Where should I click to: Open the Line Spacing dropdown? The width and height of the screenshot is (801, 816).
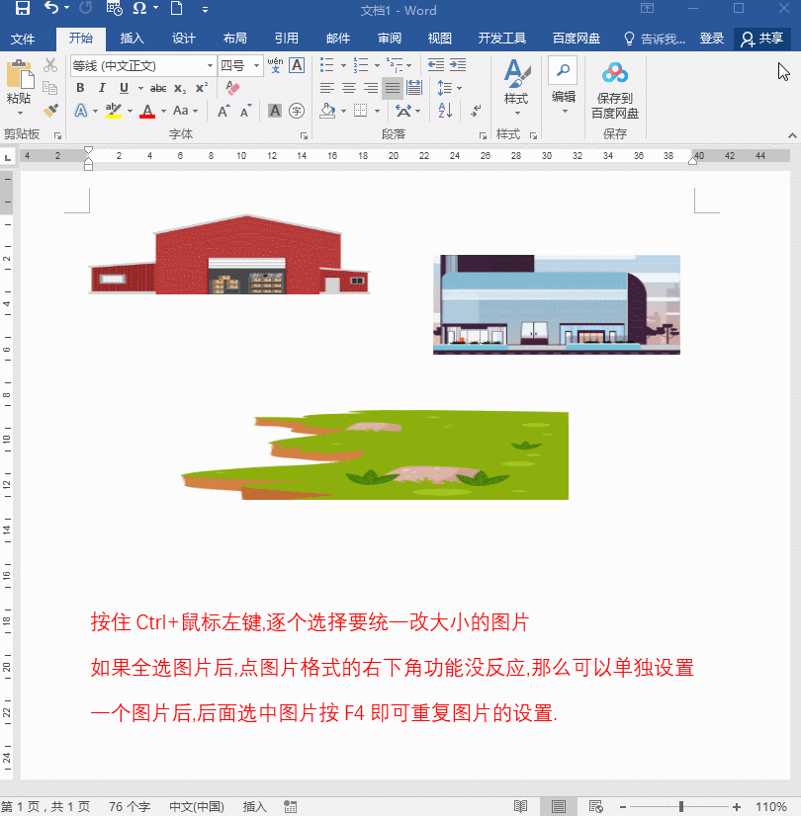(x=450, y=87)
